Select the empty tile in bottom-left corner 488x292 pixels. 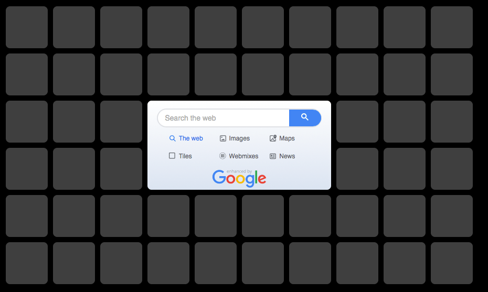27,263
